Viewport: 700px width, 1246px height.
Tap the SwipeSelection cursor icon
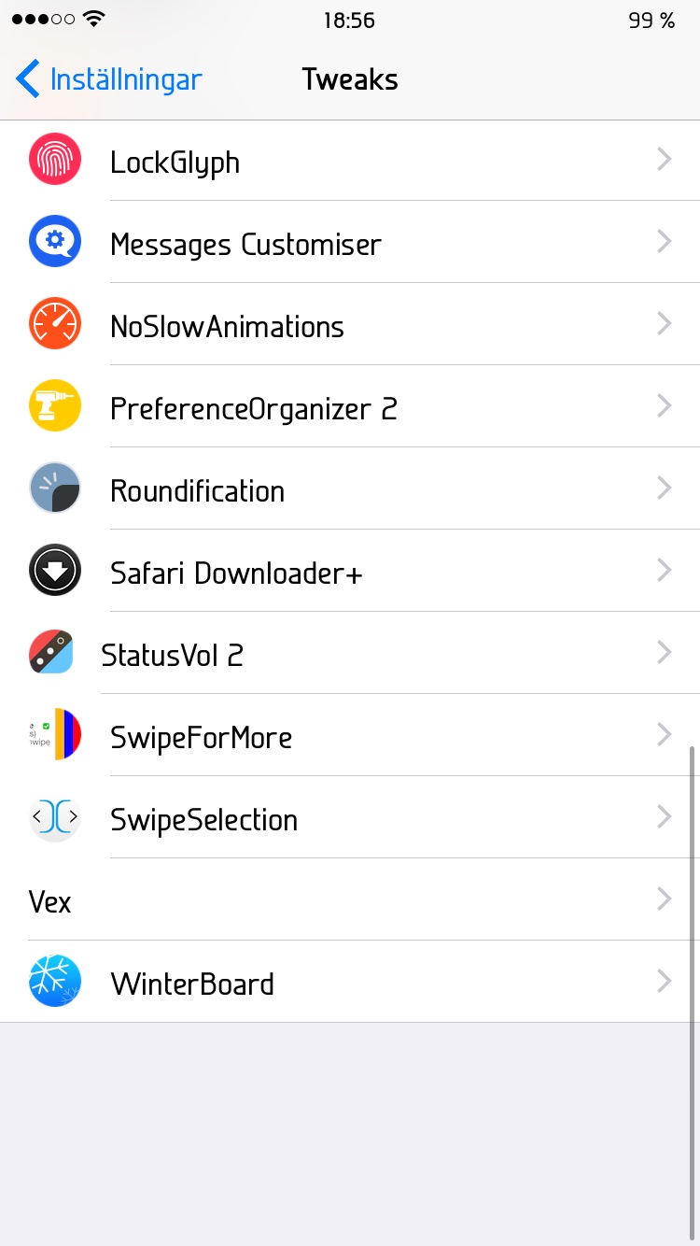point(55,817)
